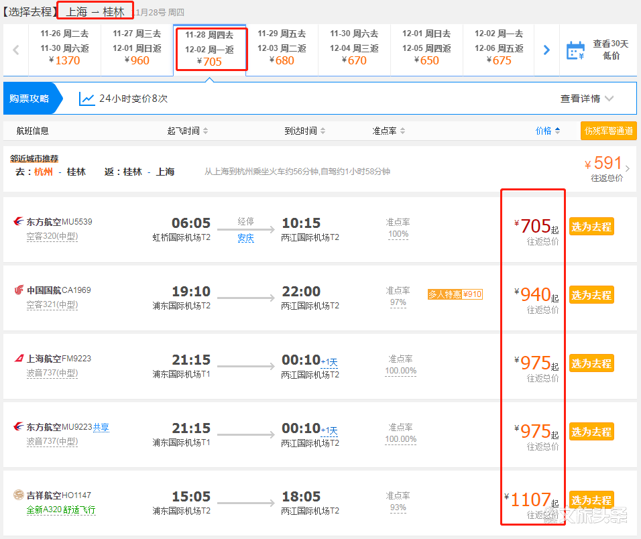Viewport: 641px width, 539px height.
Task: Click the ¥940 price for CA1969
Action: (x=536, y=294)
